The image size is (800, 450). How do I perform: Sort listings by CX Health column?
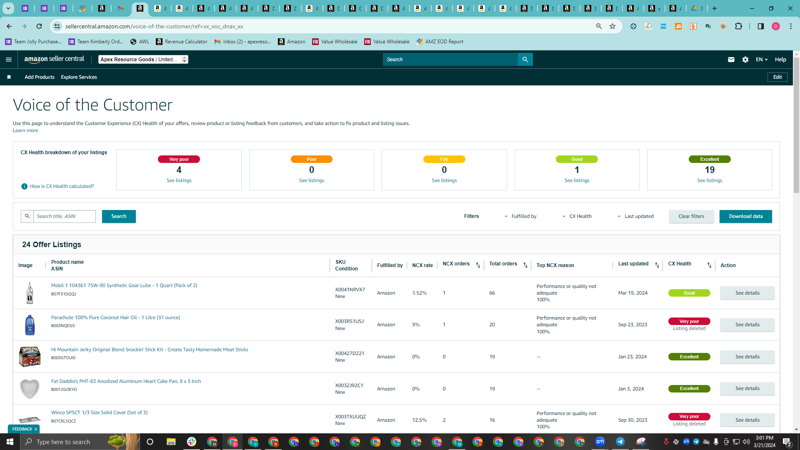(709, 265)
